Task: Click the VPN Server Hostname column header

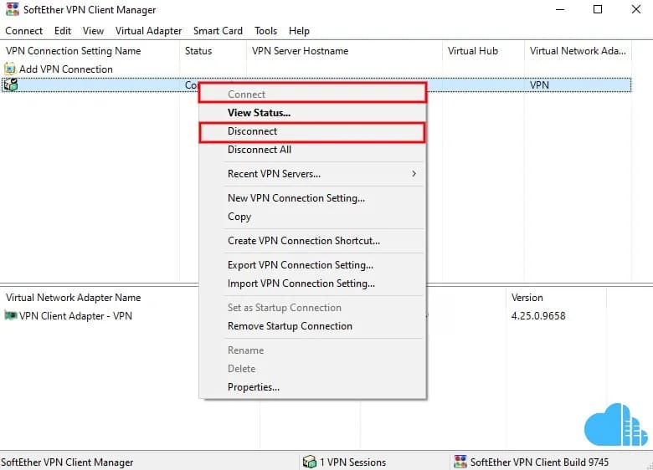Action: [344, 51]
